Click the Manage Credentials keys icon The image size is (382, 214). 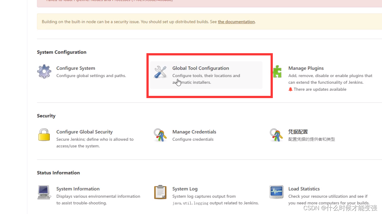click(160, 135)
